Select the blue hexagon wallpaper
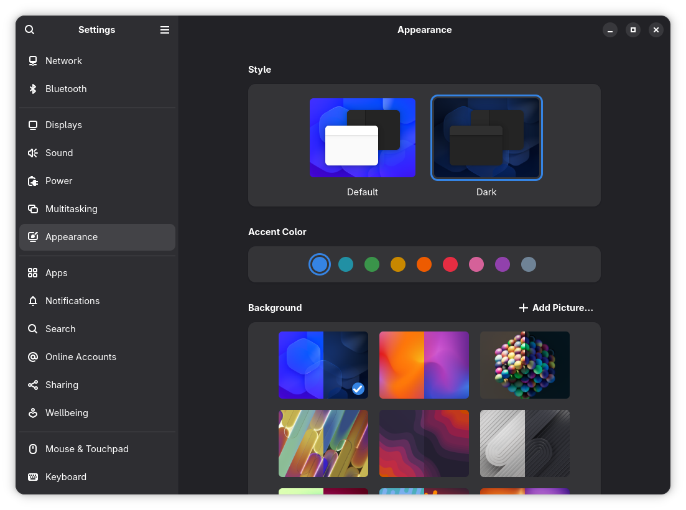The width and height of the screenshot is (686, 510). coord(323,365)
